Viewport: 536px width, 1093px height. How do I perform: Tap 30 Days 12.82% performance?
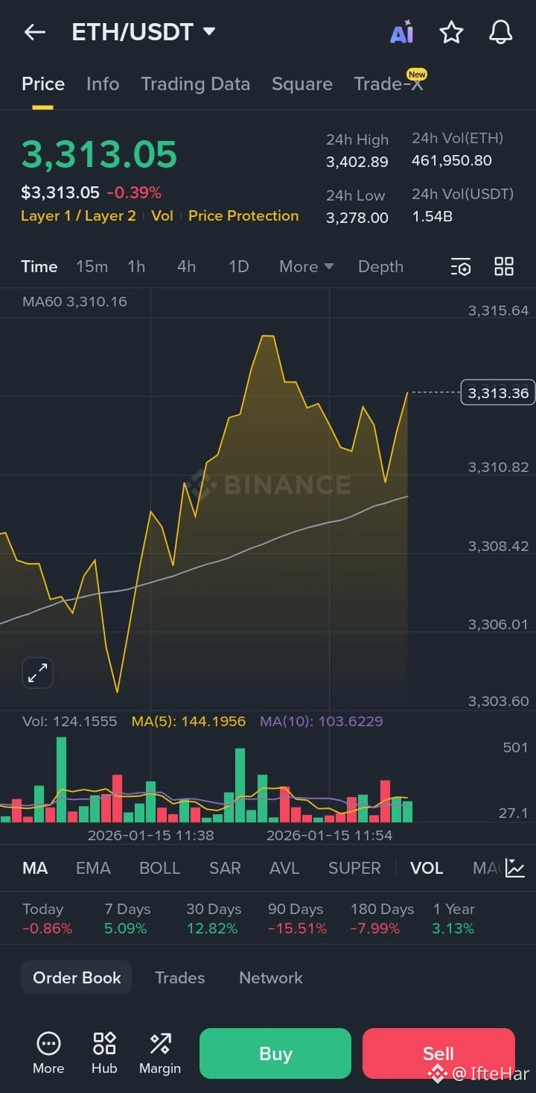[x=214, y=919]
